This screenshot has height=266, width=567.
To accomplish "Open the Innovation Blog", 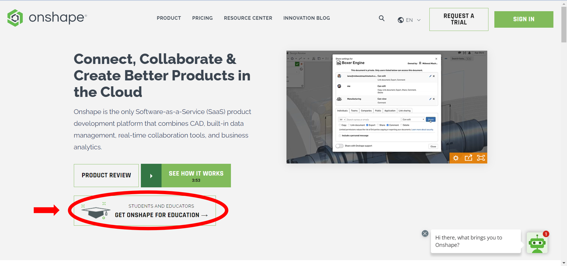I will [x=306, y=18].
